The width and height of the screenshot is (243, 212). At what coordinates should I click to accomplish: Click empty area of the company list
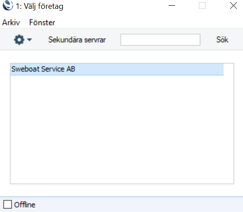coord(122,129)
